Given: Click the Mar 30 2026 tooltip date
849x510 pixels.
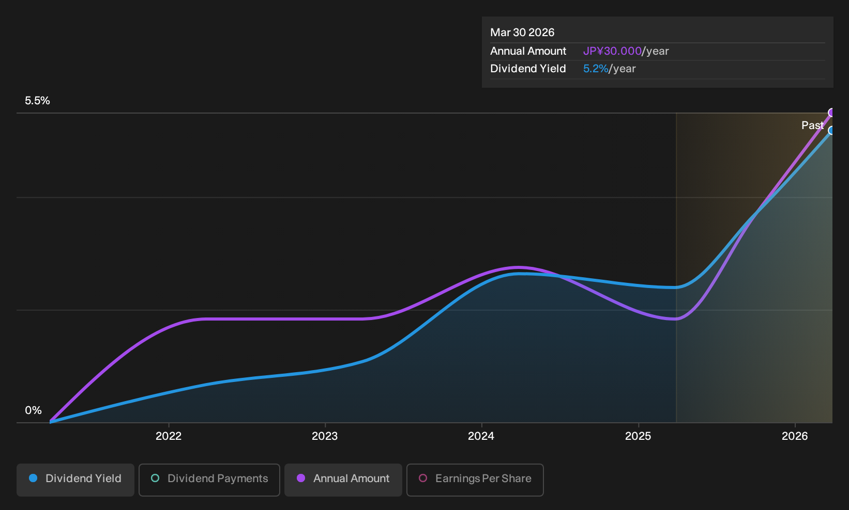Looking at the screenshot, I should 522,33.
